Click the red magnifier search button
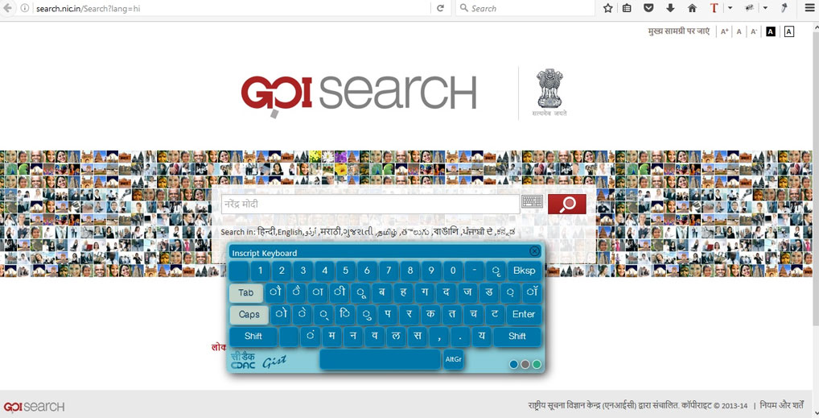 pos(566,204)
